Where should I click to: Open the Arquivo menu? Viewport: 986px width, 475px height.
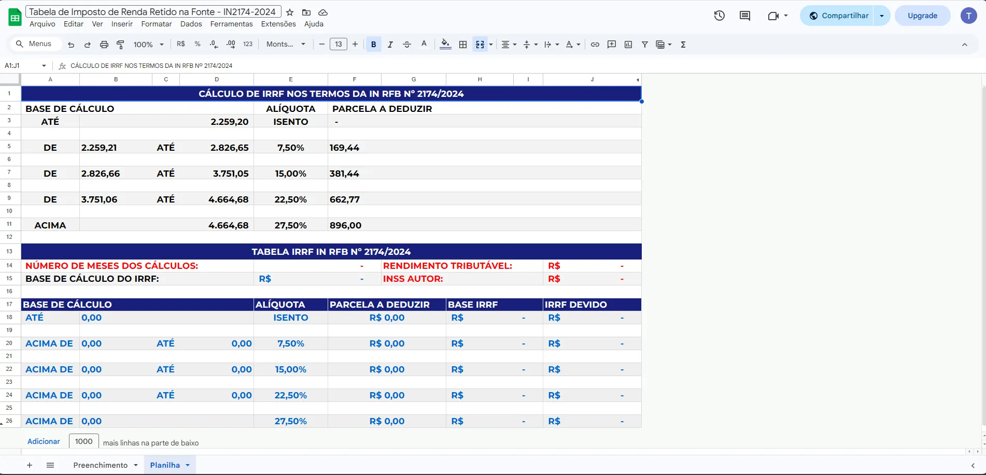click(x=43, y=24)
